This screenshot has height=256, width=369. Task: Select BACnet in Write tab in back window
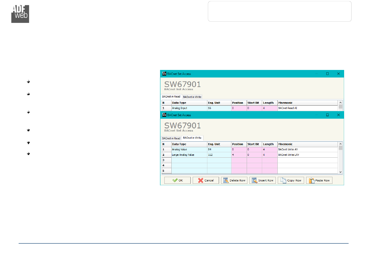192,97
